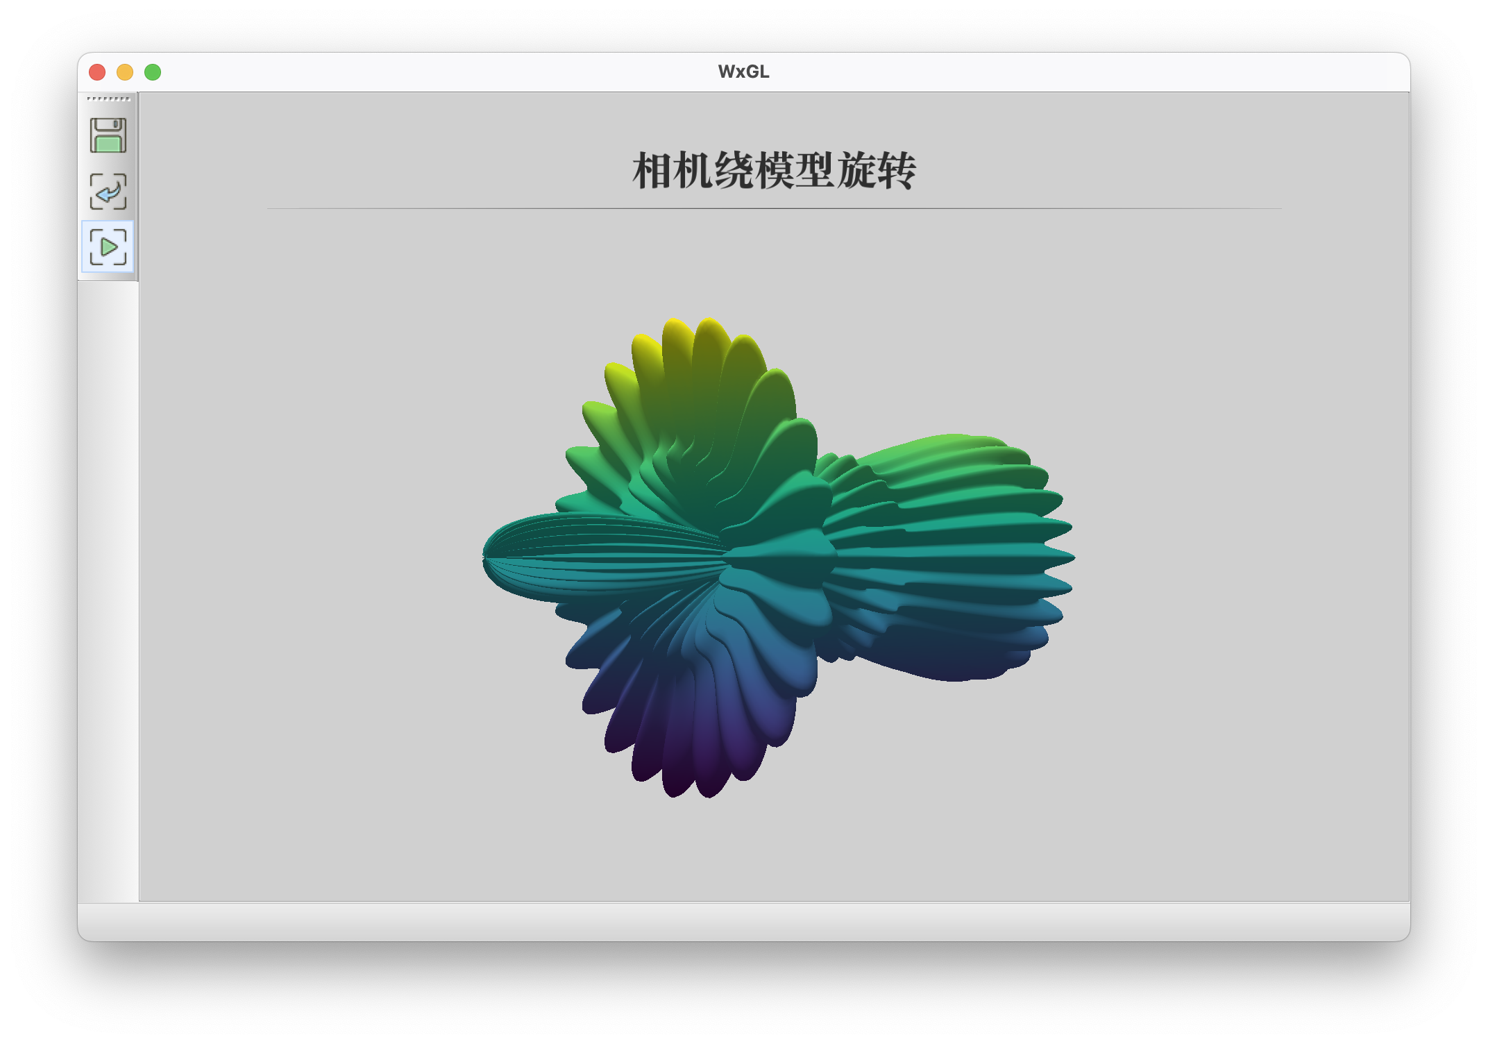
Task: Minimize the WxGL window with yellow button
Action: (x=125, y=72)
